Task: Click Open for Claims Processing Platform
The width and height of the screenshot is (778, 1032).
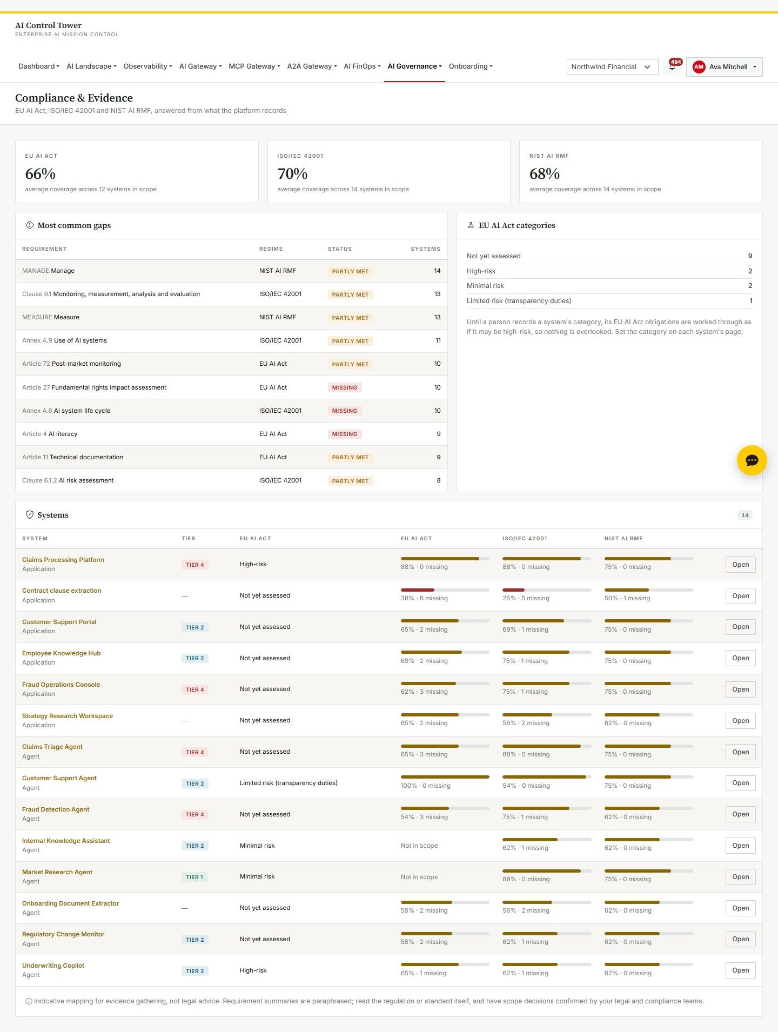Action: (740, 565)
